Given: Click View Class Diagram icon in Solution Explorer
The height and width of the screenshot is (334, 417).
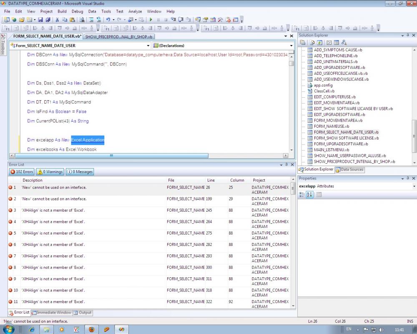Looking at the screenshot, I should [x=344, y=43].
